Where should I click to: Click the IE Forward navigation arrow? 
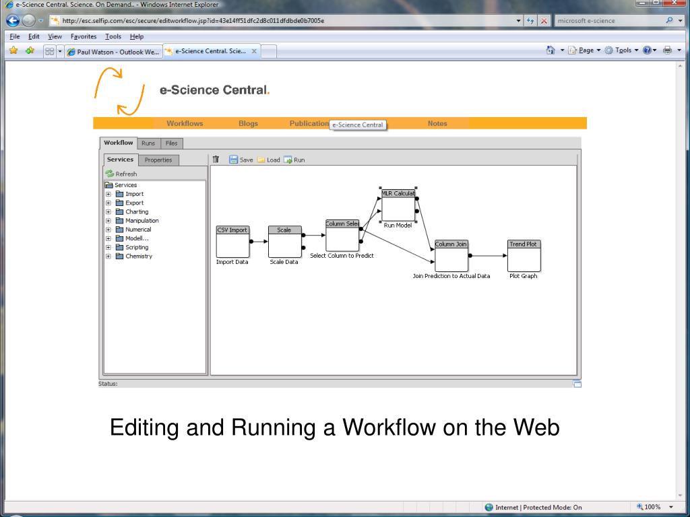(x=28, y=21)
